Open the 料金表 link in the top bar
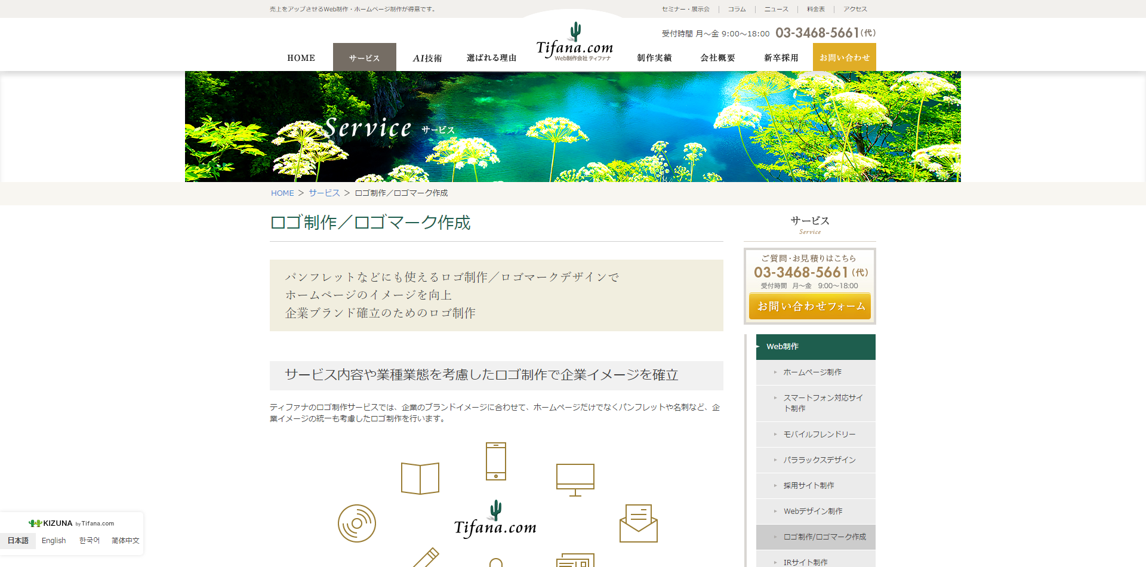 click(x=816, y=9)
